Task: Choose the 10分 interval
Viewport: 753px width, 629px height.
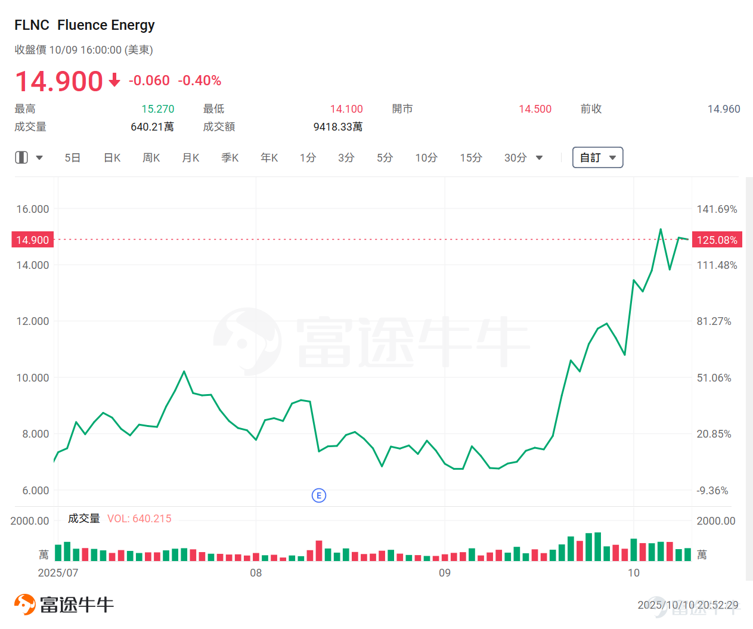Action: pyautogui.click(x=426, y=157)
